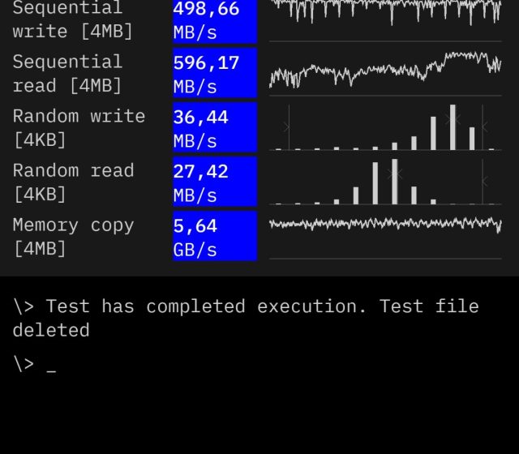The width and height of the screenshot is (519, 454).
Task: Select the 36,44 MB/s result box
Action: pos(214,128)
